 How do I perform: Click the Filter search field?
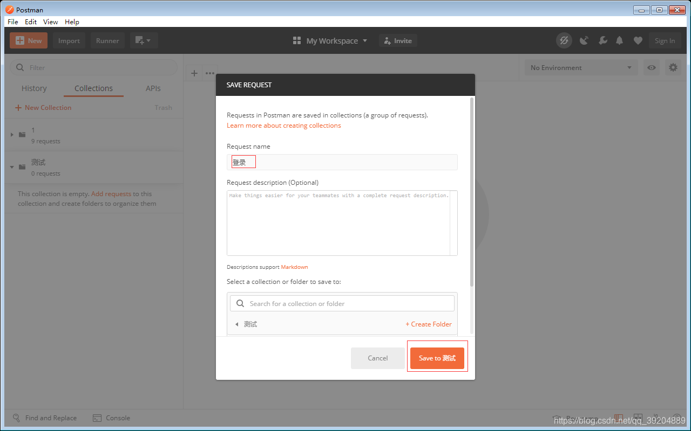click(x=93, y=67)
